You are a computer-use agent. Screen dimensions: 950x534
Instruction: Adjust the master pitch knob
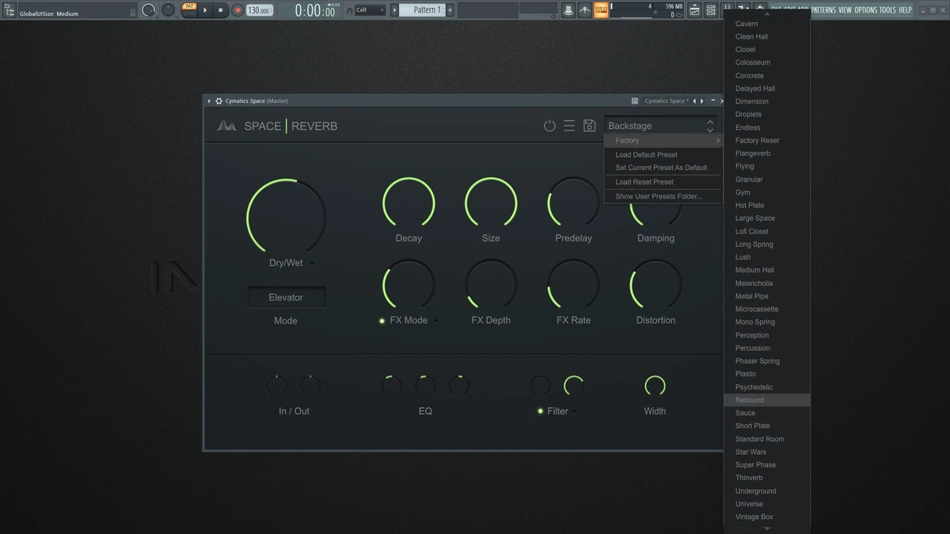point(168,10)
